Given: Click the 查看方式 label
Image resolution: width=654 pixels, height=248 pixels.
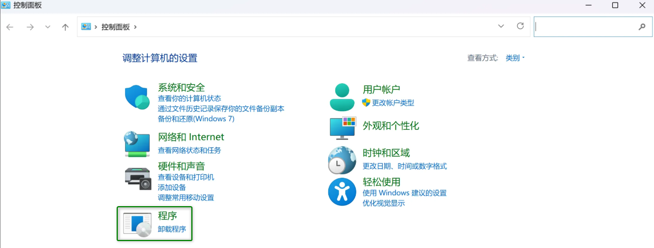Looking at the screenshot, I should coord(482,58).
